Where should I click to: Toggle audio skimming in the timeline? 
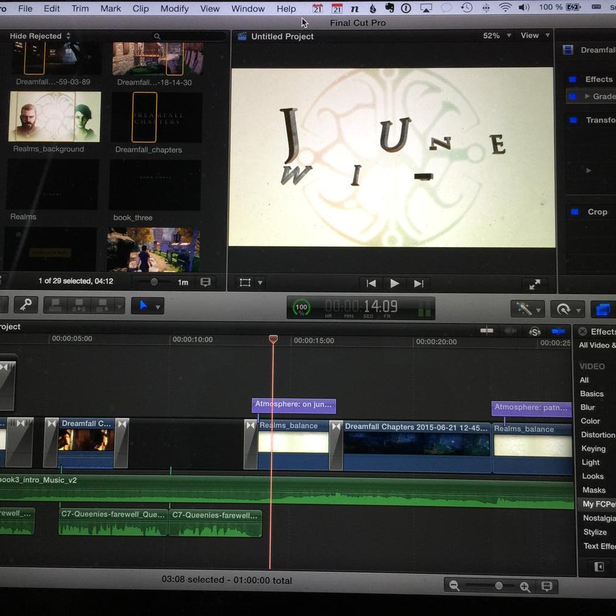510,331
